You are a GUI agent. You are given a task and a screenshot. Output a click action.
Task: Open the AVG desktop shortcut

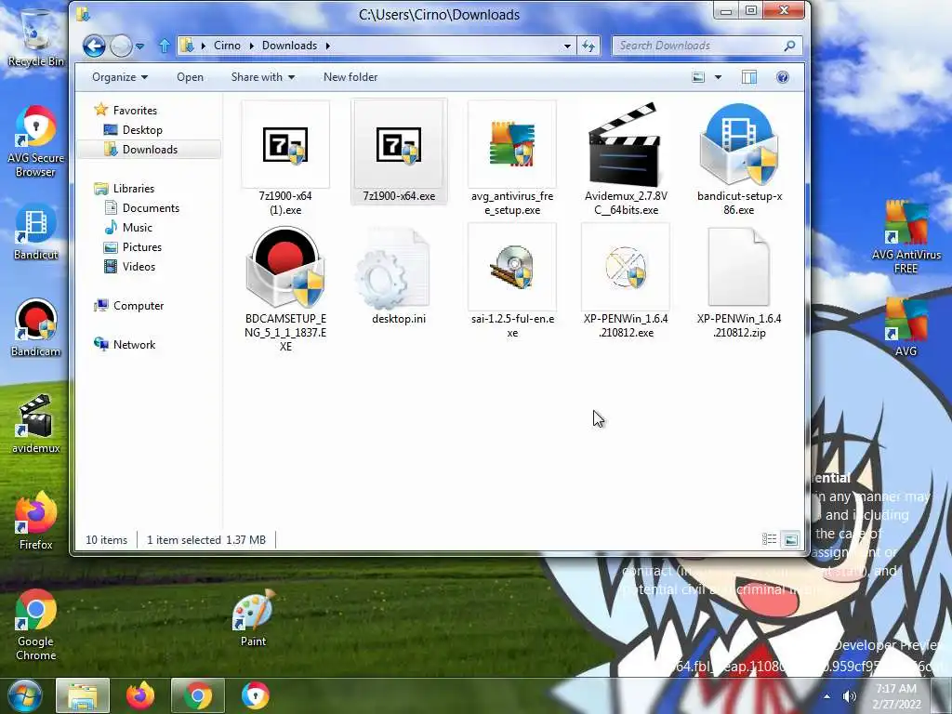(906, 327)
